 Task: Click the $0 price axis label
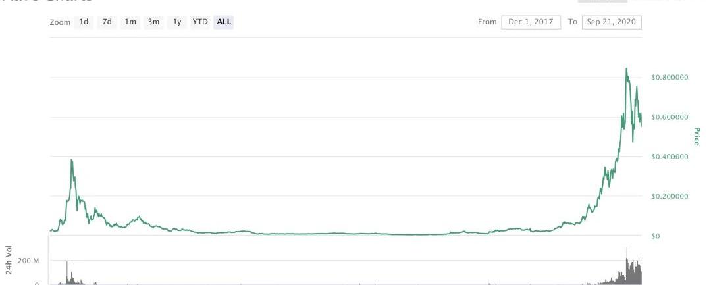tap(656, 236)
